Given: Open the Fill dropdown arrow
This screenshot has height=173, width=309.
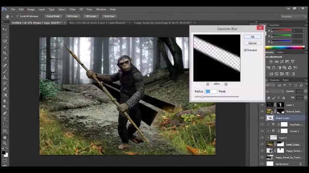Looking at the screenshot, I should click(306, 98).
